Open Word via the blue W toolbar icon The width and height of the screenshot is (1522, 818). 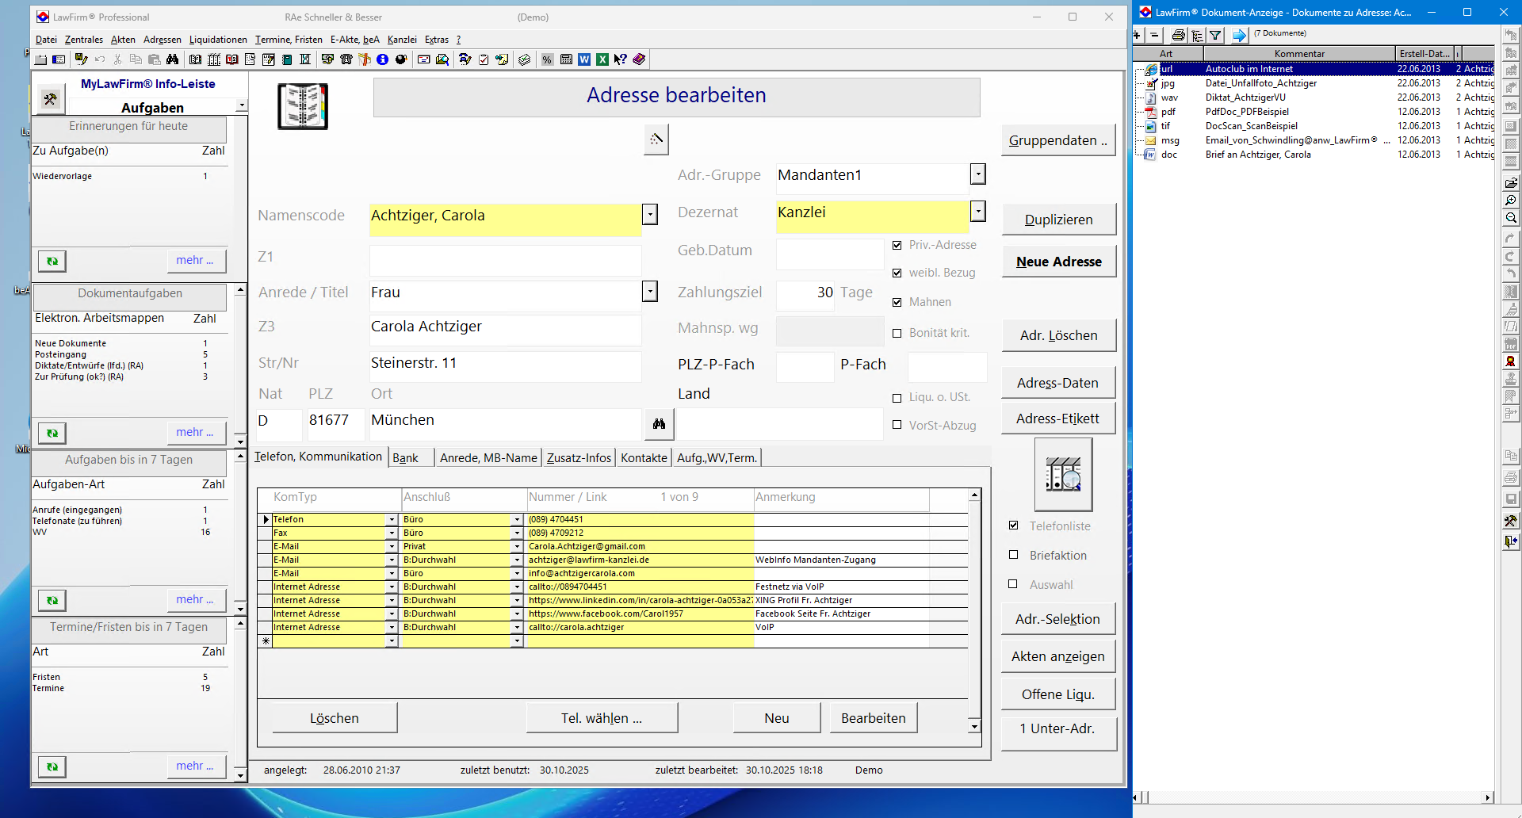584,59
